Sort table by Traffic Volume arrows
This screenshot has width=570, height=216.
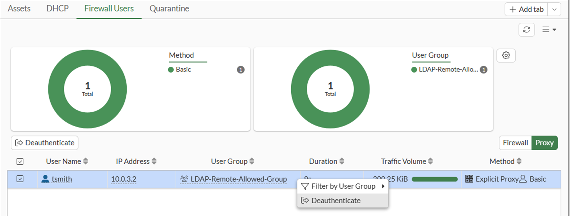tap(430, 161)
